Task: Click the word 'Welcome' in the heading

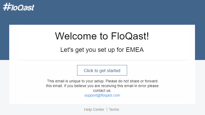Action: pyautogui.click(x=76, y=36)
